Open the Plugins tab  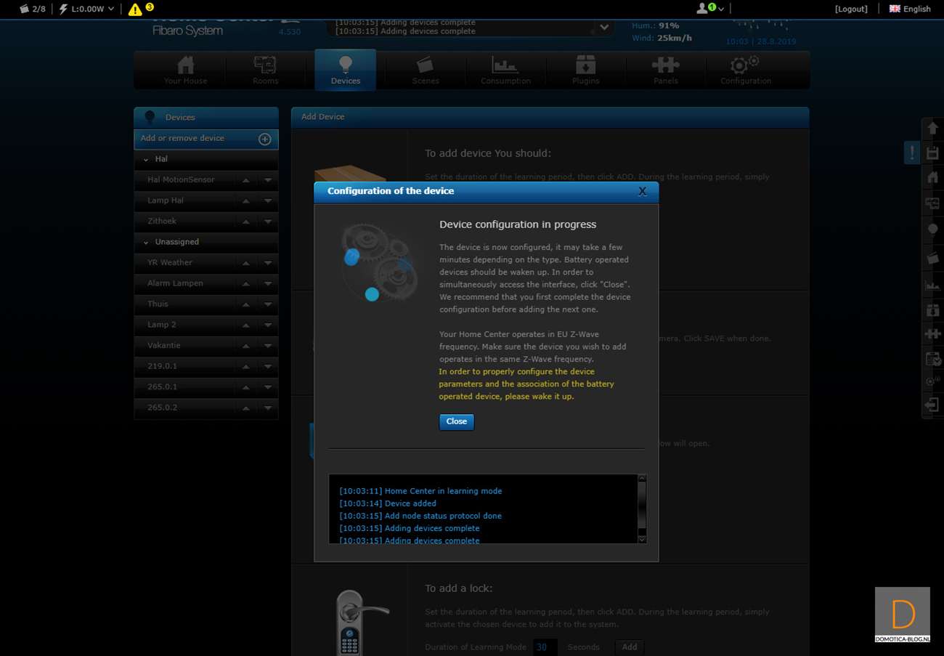coord(585,70)
